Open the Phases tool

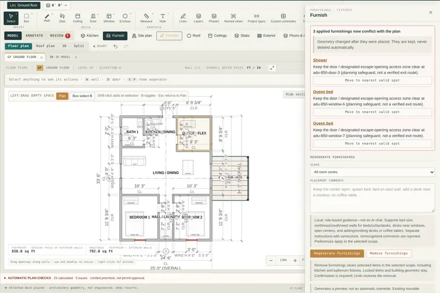(x=214, y=18)
